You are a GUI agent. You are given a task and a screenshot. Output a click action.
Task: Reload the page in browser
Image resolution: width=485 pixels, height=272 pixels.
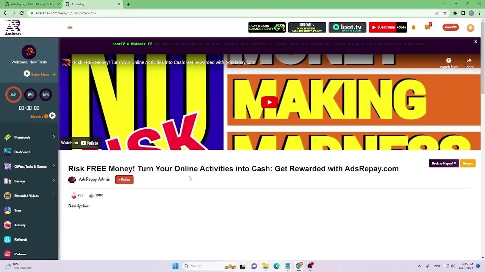pyautogui.click(x=22, y=13)
